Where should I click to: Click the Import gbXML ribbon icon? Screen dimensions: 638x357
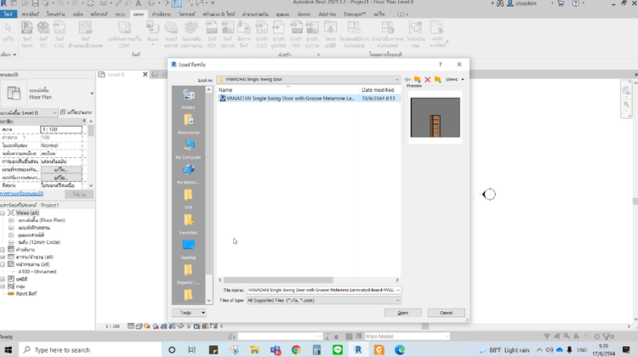pyautogui.click(x=278, y=35)
